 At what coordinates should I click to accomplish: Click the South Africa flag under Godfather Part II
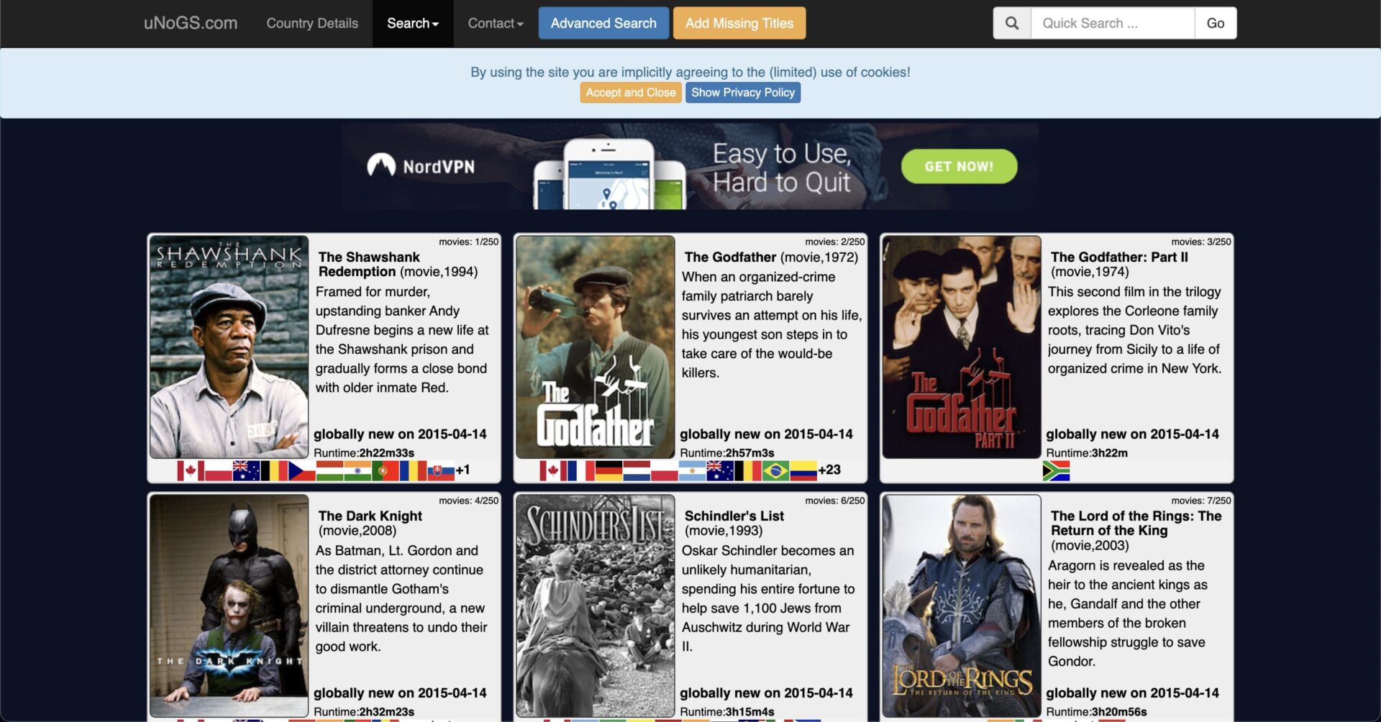click(1056, 471)
